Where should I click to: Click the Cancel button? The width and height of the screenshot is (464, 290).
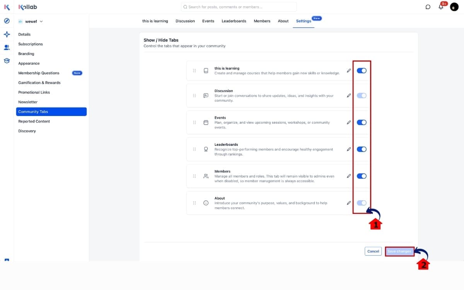(x=373, y=251)
